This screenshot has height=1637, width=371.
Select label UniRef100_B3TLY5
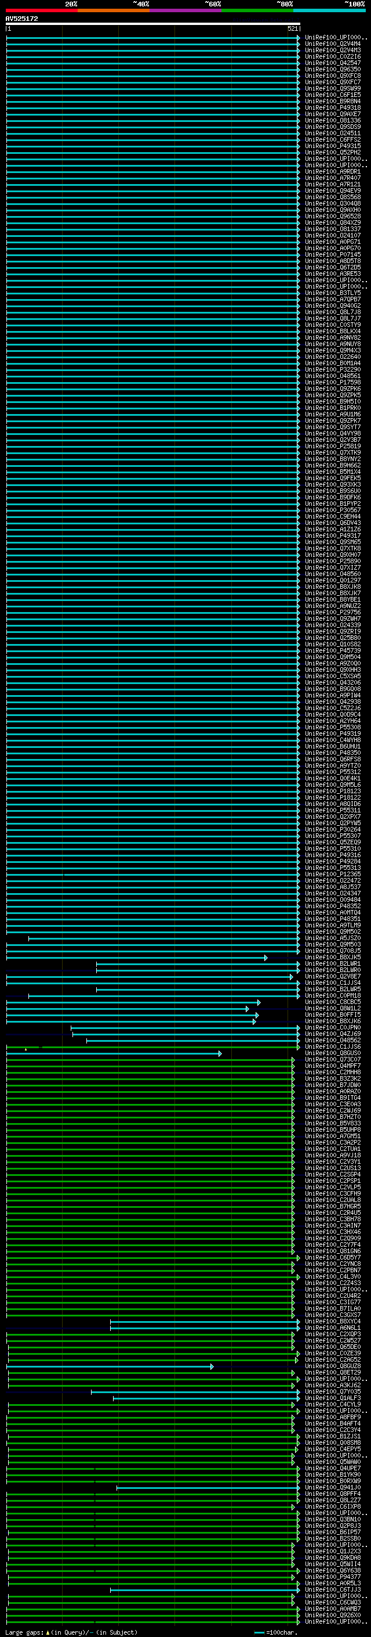332,293
